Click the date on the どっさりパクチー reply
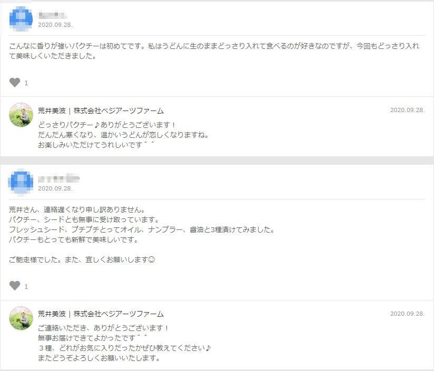434x371 pixels. [407, 110]
